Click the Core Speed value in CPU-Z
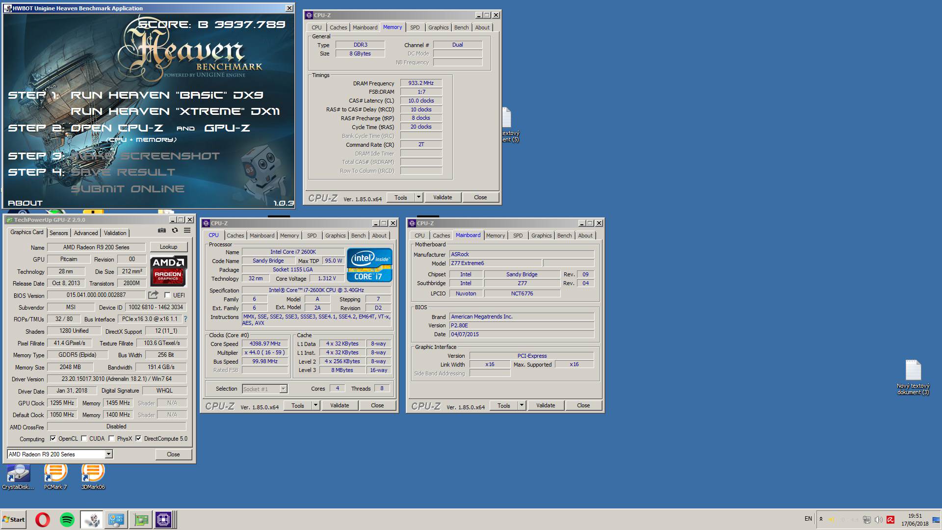The height and width of the screenshot is (530, 942). pyautogui.click(x=265, y=344)
